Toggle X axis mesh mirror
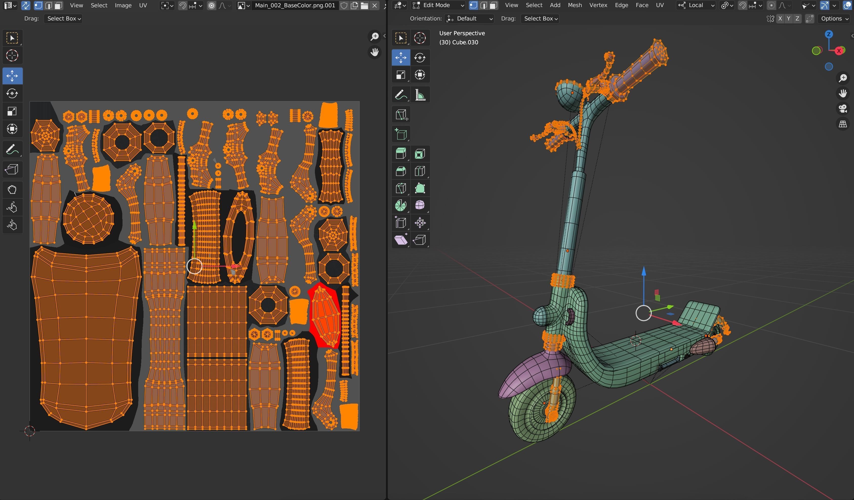The height and width of the screenshot is (500, 854). pos(780,19)
